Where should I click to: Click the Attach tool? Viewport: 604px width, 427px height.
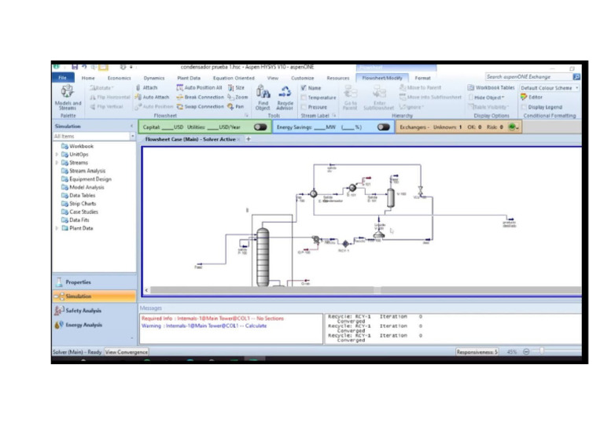(147, 88)
